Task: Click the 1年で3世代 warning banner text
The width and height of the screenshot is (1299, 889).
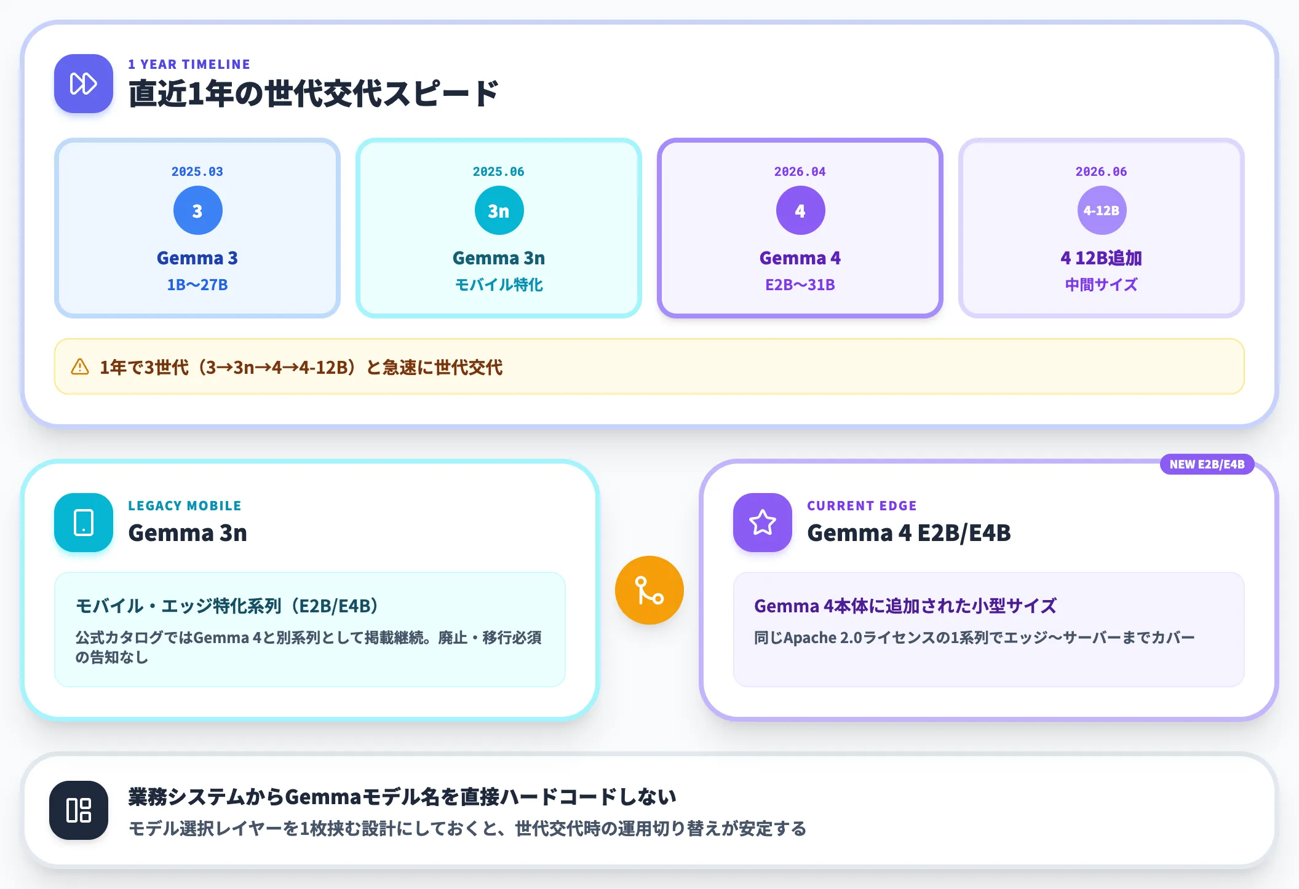Action: [301, 367]
